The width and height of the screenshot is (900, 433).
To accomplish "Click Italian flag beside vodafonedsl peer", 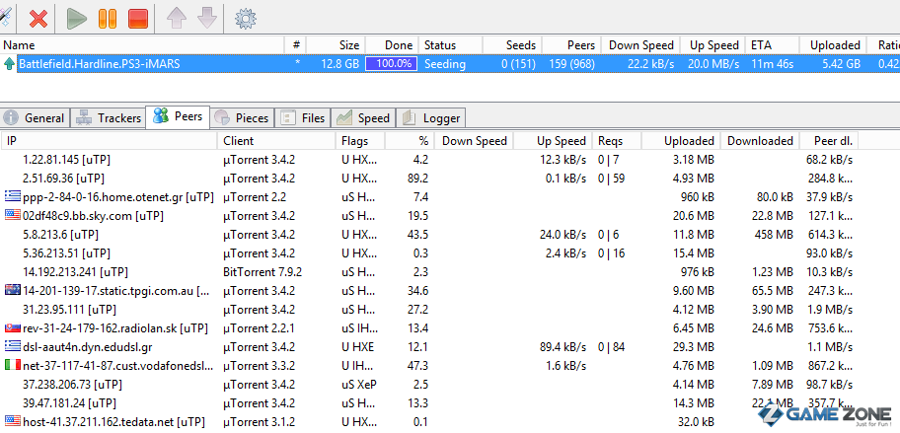I will pyautogui.click(x=12, y=365).
